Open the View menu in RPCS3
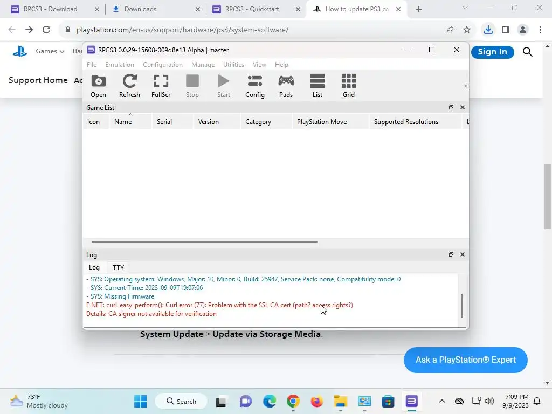 (x=259, y=65)
